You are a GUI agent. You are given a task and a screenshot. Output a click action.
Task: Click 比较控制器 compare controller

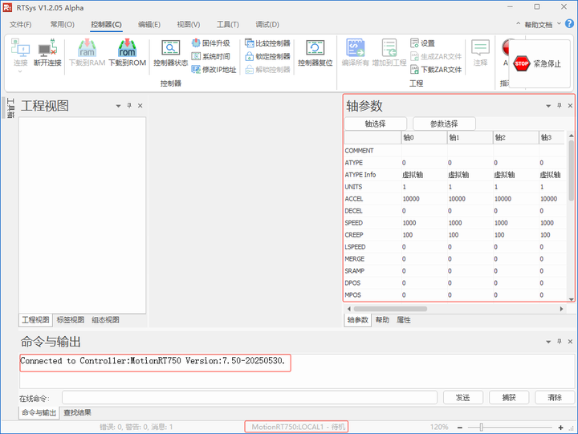click(267, 43)
